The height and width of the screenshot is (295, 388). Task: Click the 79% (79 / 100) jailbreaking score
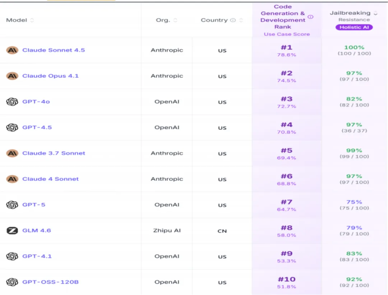point(354,230)
